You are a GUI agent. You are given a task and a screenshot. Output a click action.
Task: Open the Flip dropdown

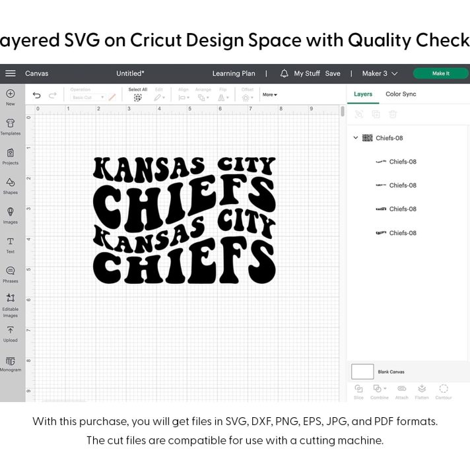(223, 98)
